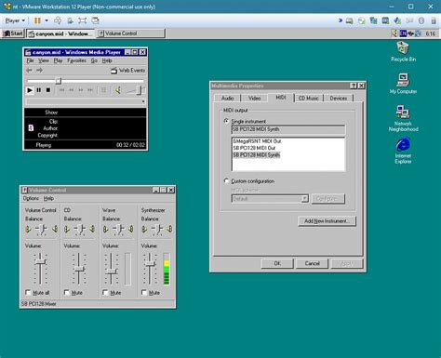441x358 pixels.
Task: Click Play button in Windows Media Player
Action: tap(30, 90)
